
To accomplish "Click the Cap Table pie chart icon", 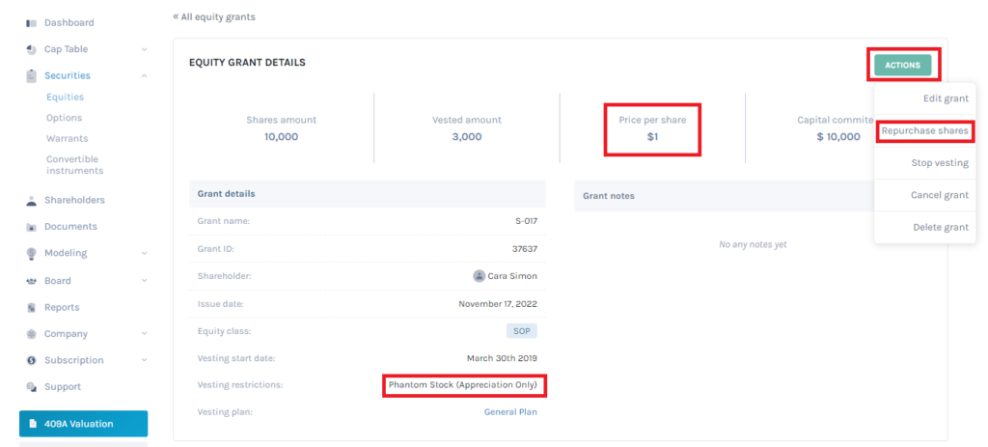I will click(31, 49).
